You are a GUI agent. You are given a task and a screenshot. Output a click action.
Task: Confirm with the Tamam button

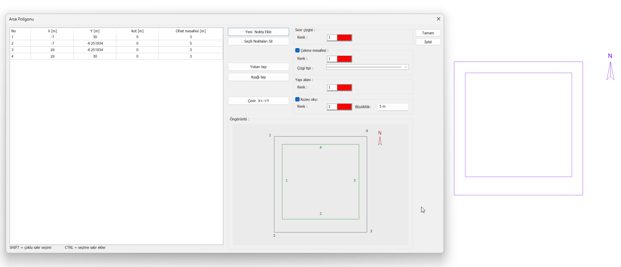[x=428, y=33]
